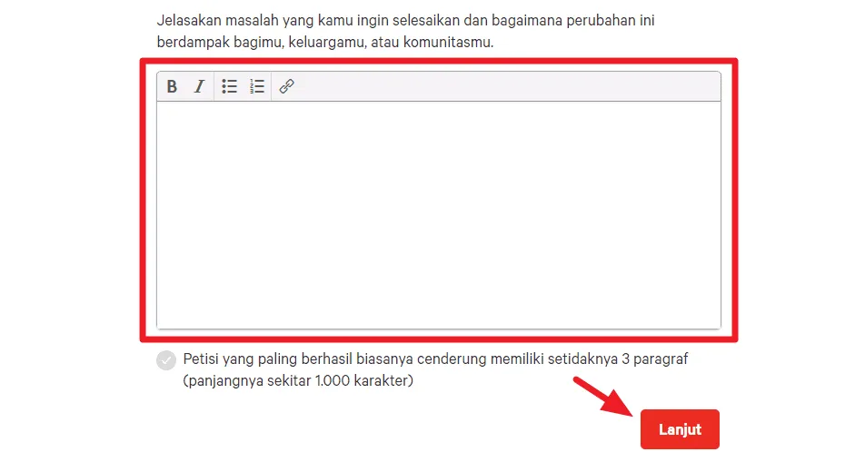Click the red Lanjut button

point(680,429)
